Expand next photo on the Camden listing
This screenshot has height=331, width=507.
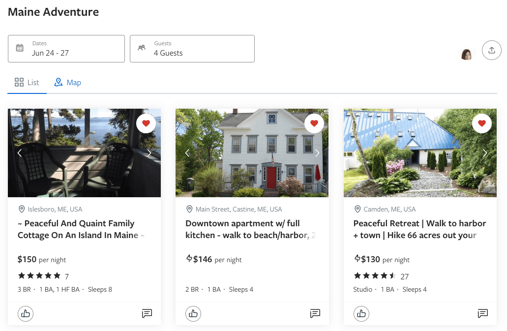tap(485, 153)
